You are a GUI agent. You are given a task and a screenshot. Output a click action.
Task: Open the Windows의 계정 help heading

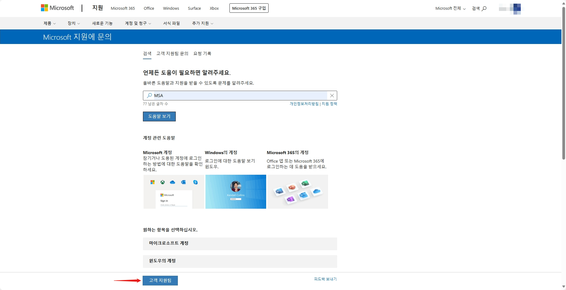click(x=221, y=153)
